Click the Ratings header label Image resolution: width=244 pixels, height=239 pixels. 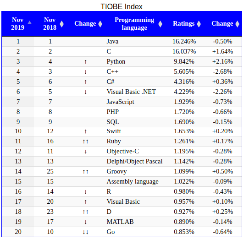point(184,24)
